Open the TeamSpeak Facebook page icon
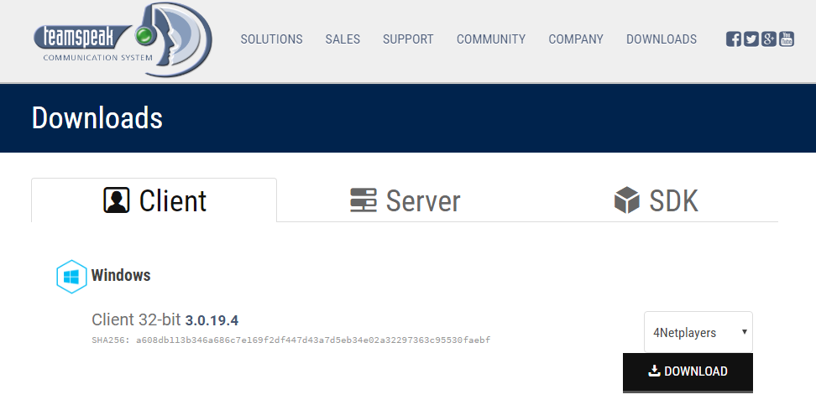This screenshot has width=816, height=405. coord(733,39)
